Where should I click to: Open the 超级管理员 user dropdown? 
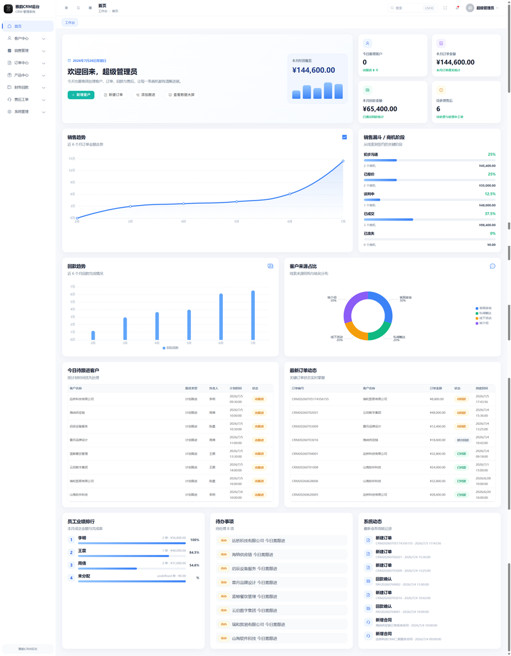pos(482,8)
